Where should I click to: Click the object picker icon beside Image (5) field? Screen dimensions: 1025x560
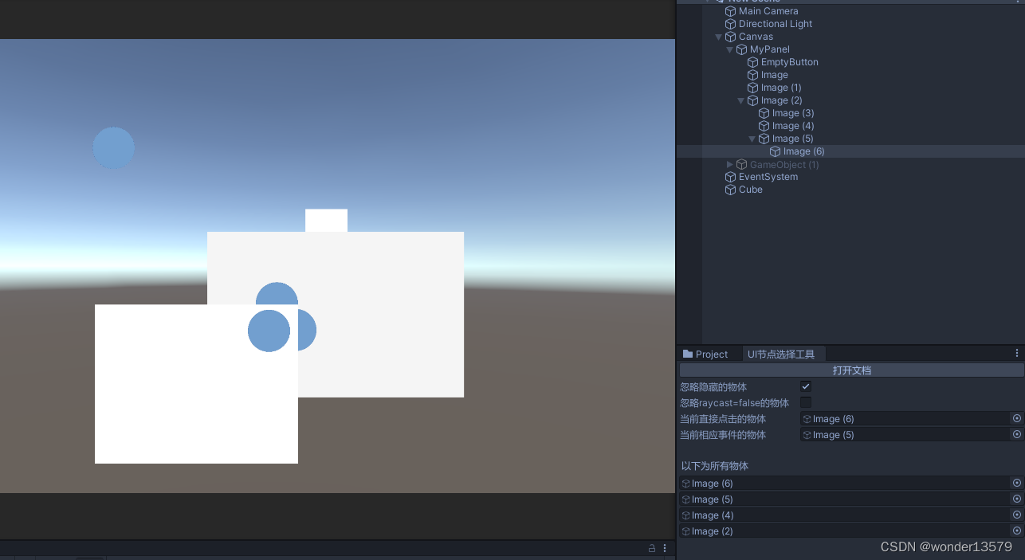click(1016, 434)
